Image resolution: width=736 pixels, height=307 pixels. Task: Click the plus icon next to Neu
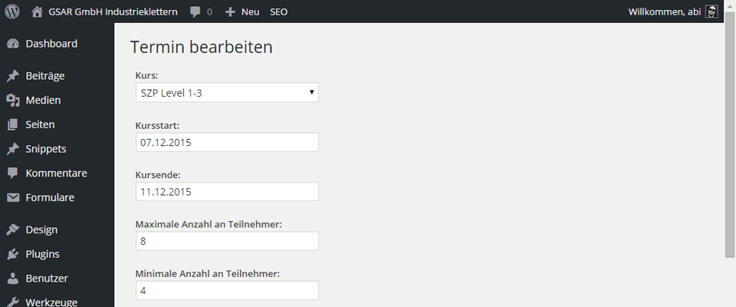(230, 12)
